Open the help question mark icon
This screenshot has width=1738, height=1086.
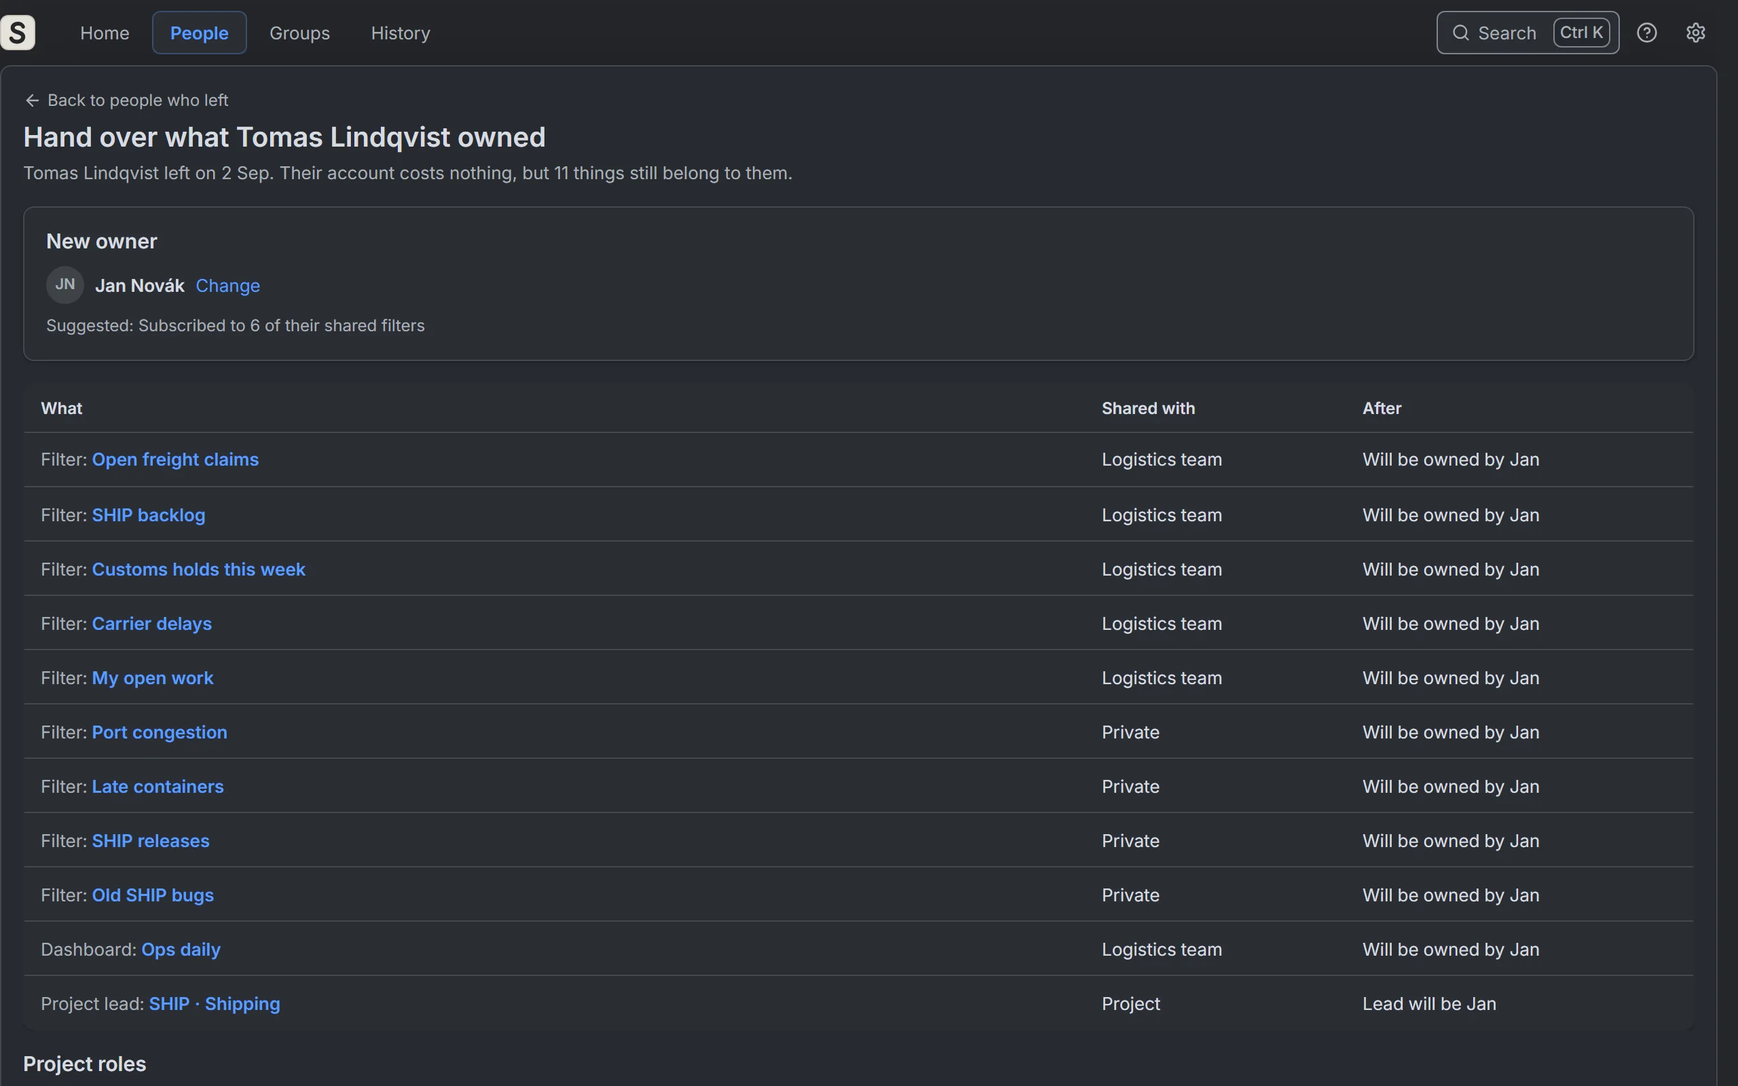(1647, 33)
